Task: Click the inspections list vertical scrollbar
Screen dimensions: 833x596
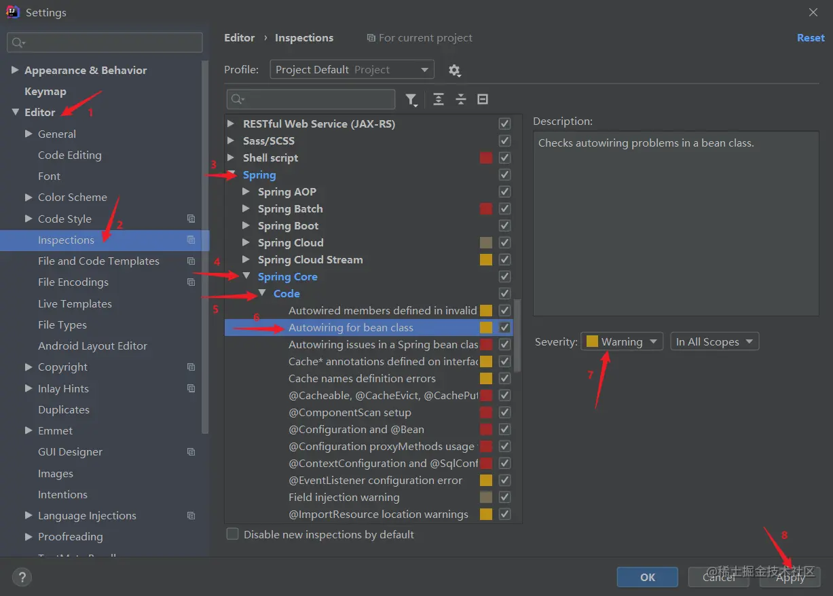Action: [517, 335]
